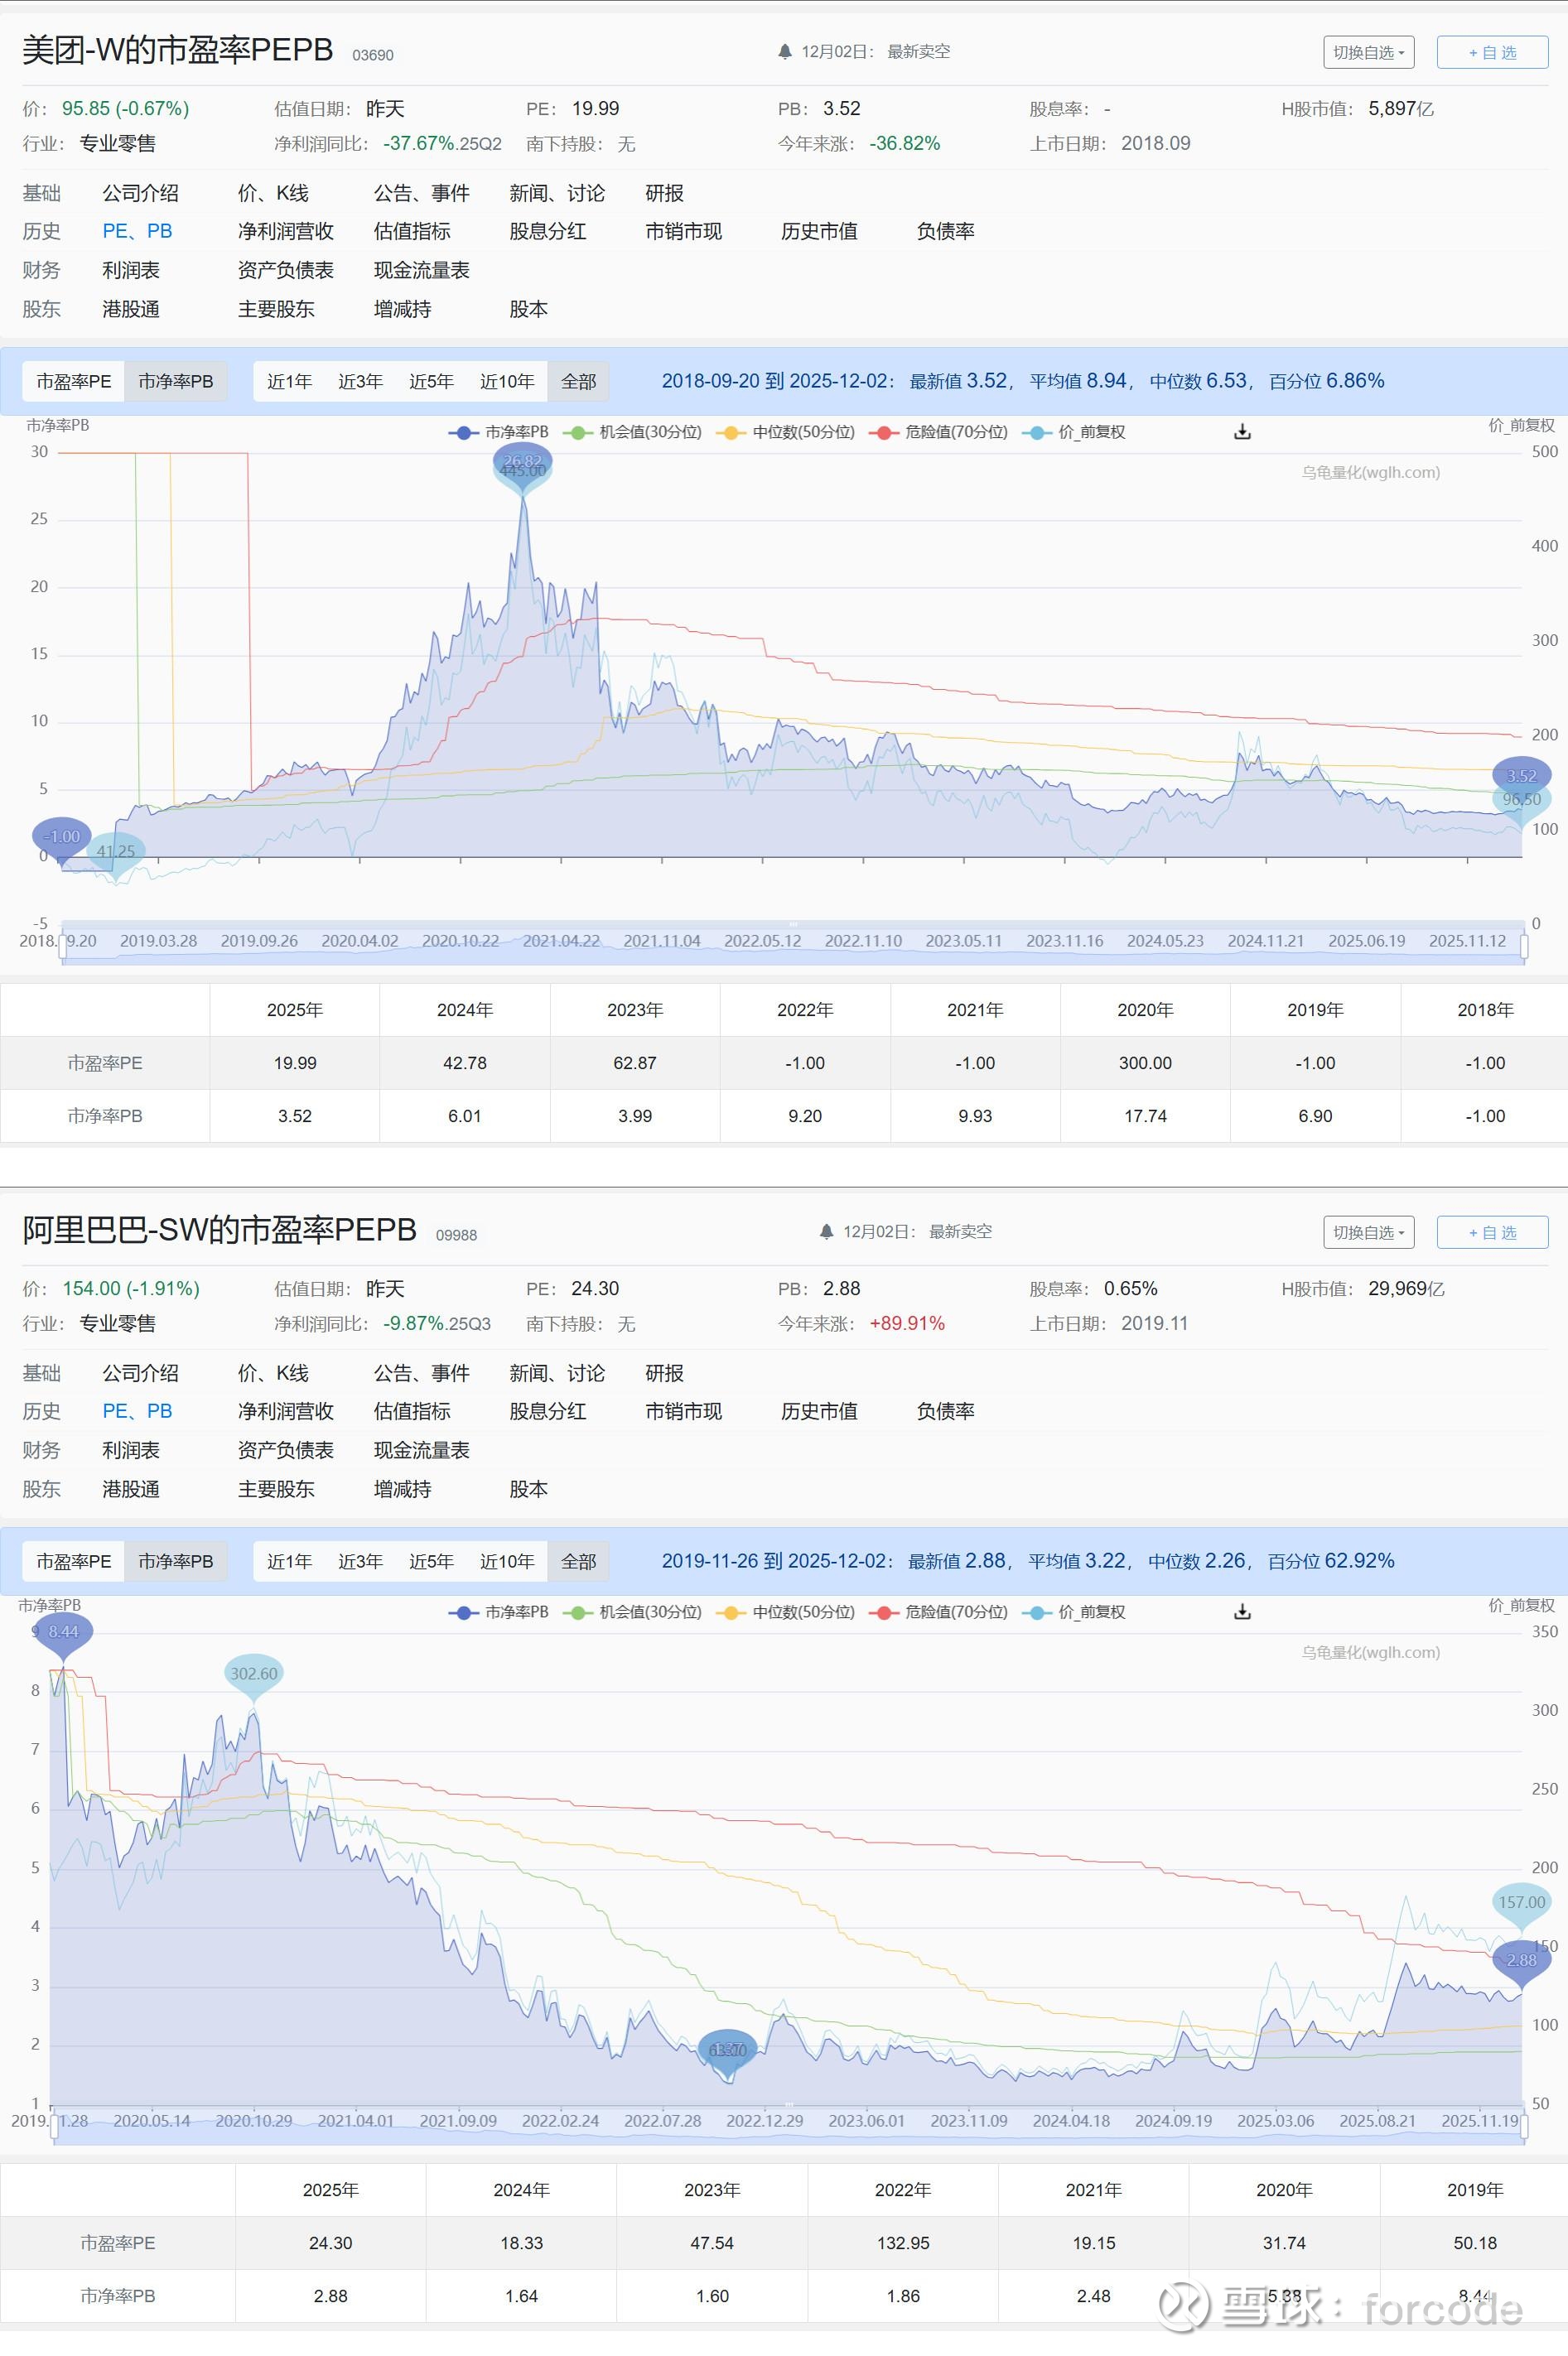The height and width of the screenshot is (2356, 1568).
Task: Select 全部 range for Meituan chart
Action: (x=578, y=382)
